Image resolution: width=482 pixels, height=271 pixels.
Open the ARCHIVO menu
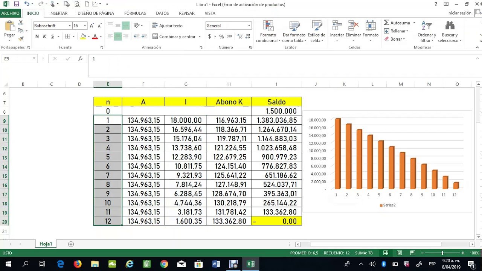coord(10,13)
